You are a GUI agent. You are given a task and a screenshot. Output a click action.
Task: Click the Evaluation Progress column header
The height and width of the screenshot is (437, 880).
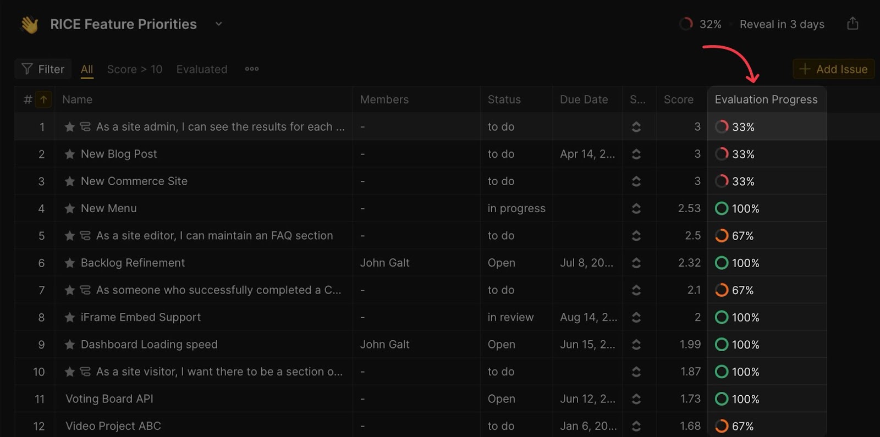coord(766,99)
